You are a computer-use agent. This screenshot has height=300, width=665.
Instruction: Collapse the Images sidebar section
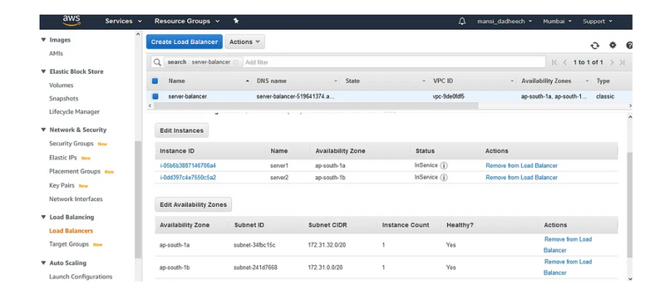coord(43,40)
